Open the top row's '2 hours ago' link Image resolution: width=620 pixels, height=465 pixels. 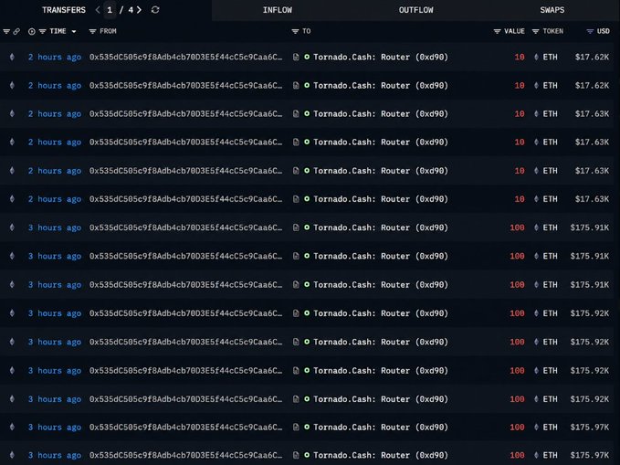[55, 57]
